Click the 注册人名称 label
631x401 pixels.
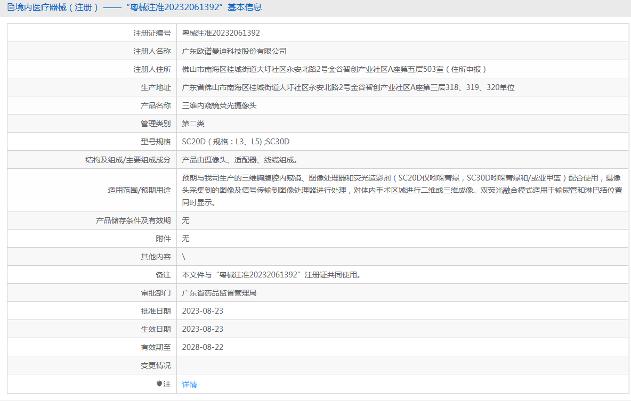click(x=152, y=51)
